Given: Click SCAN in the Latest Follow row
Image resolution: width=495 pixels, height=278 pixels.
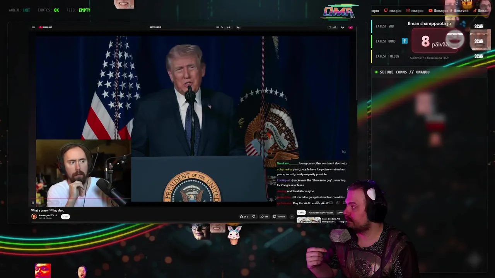Looking at the screenshot, I should click(479, 56).
